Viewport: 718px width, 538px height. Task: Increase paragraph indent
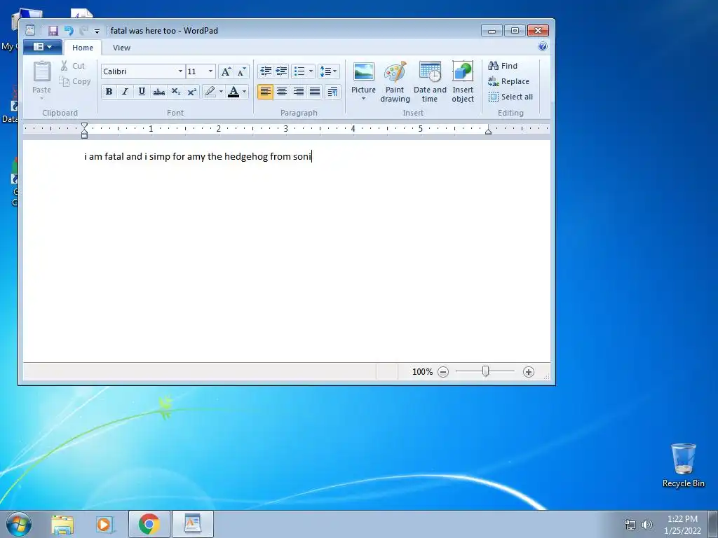(x=282, y=71)
